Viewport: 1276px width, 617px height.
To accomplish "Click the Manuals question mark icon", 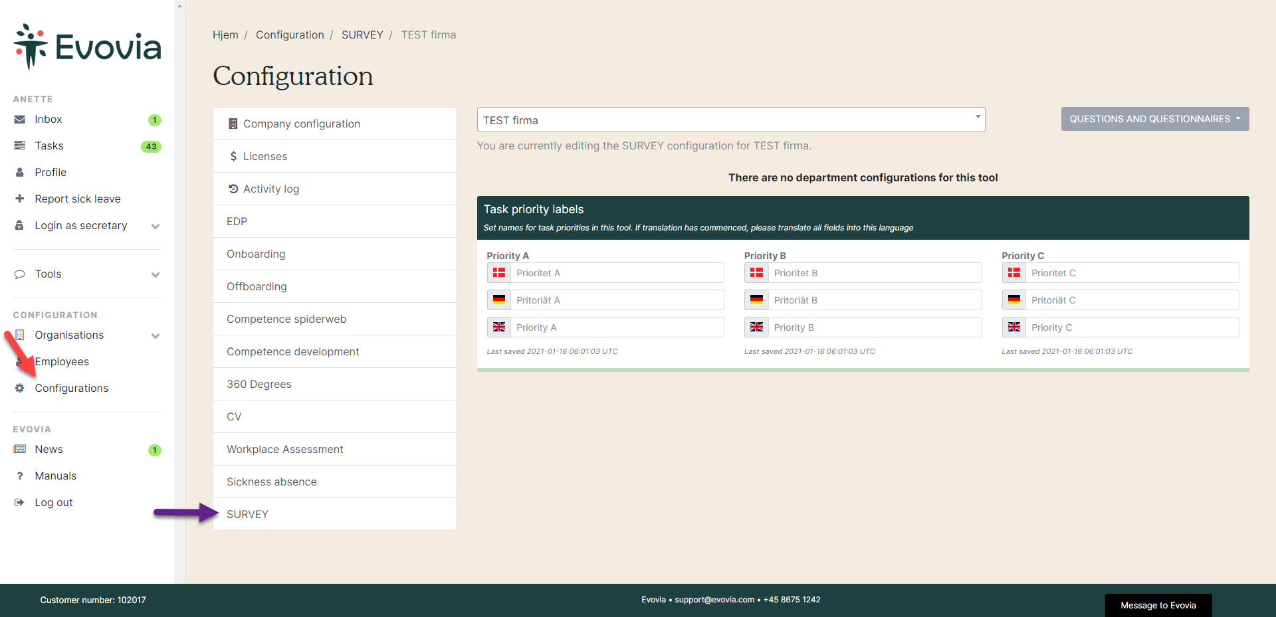I will 20,476.
